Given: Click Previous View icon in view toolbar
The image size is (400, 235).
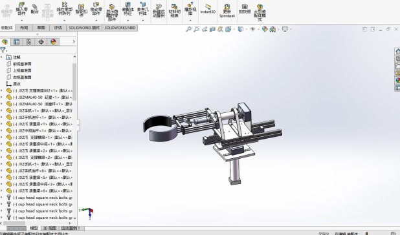Looking at the screenshot, I should [205, 29].
